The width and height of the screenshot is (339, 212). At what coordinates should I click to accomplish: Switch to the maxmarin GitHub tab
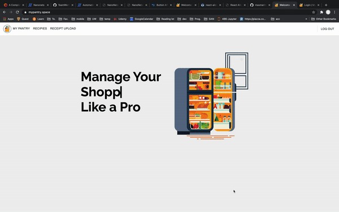(x=259, y=5)
